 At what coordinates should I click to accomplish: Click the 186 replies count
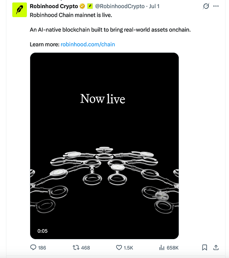tap(42, 248)
